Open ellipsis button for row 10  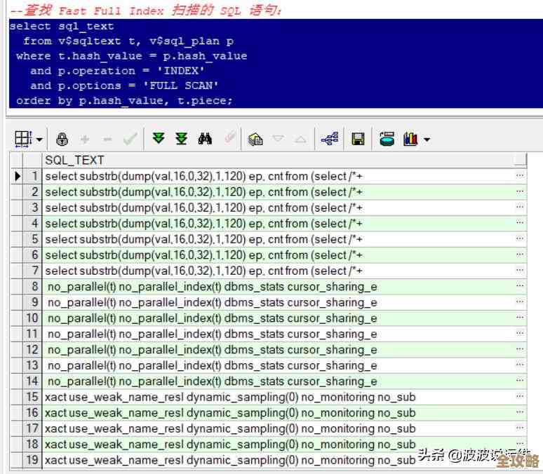(520, 318)
